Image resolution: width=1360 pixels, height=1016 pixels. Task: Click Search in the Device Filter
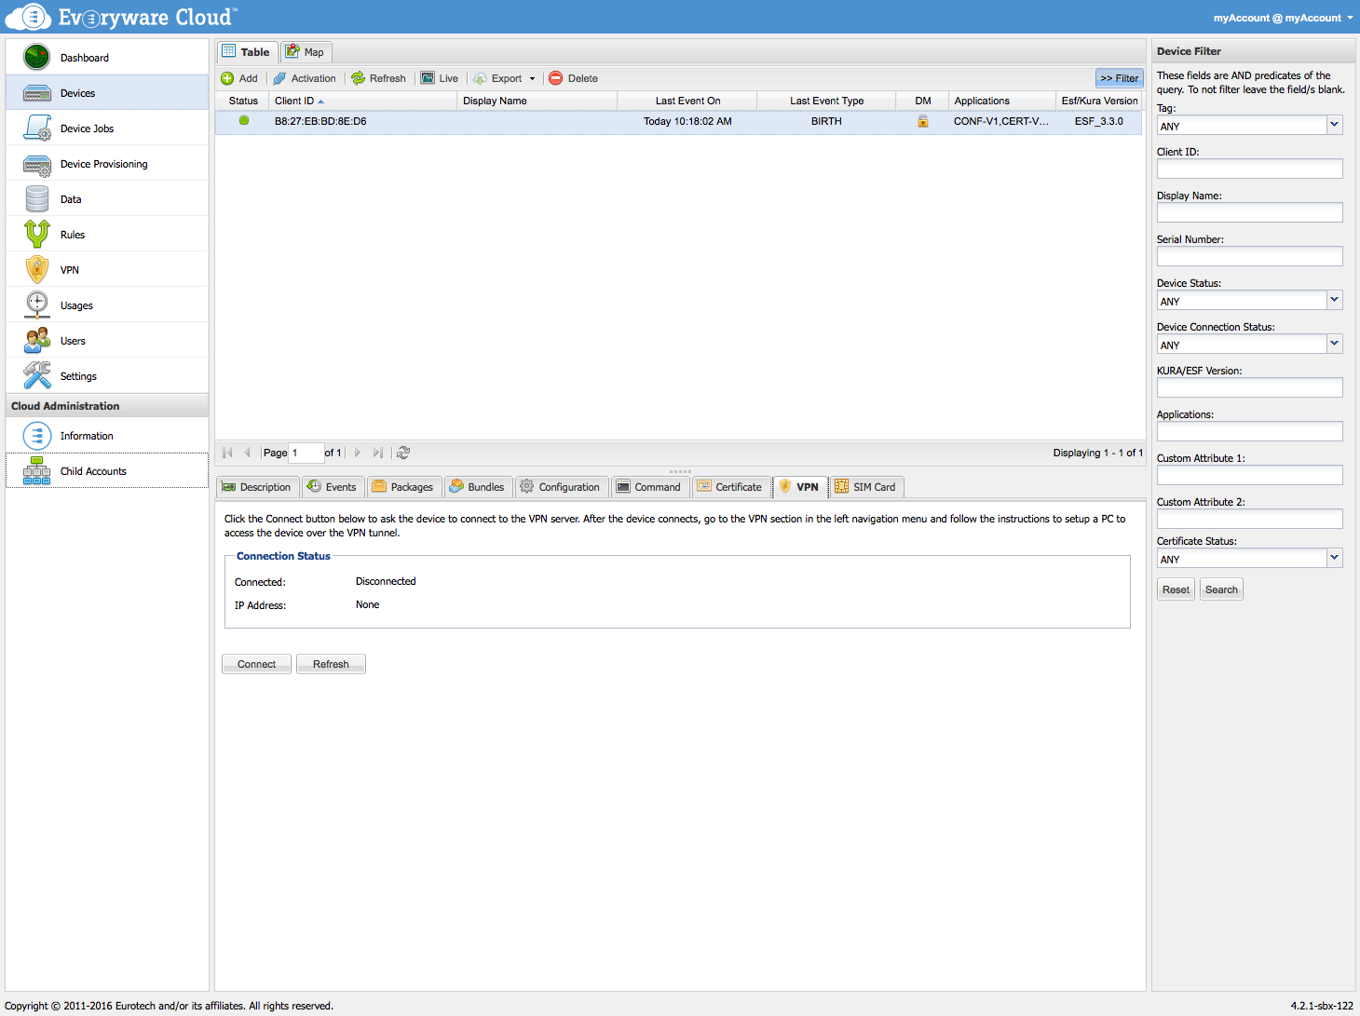click(x=1221, y=589)
